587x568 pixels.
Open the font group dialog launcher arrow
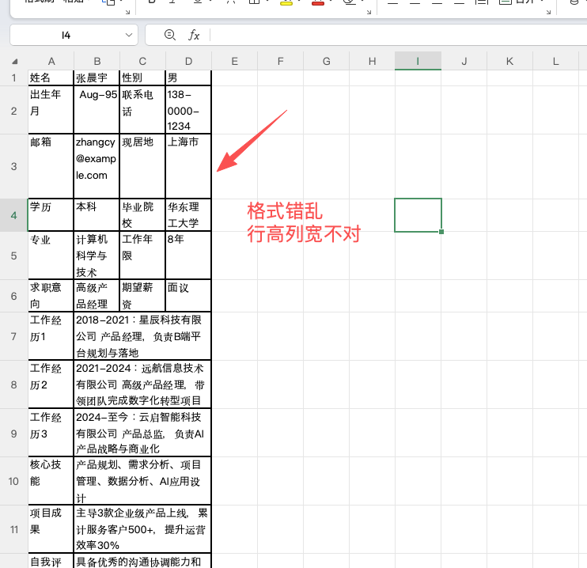(369, 13)
